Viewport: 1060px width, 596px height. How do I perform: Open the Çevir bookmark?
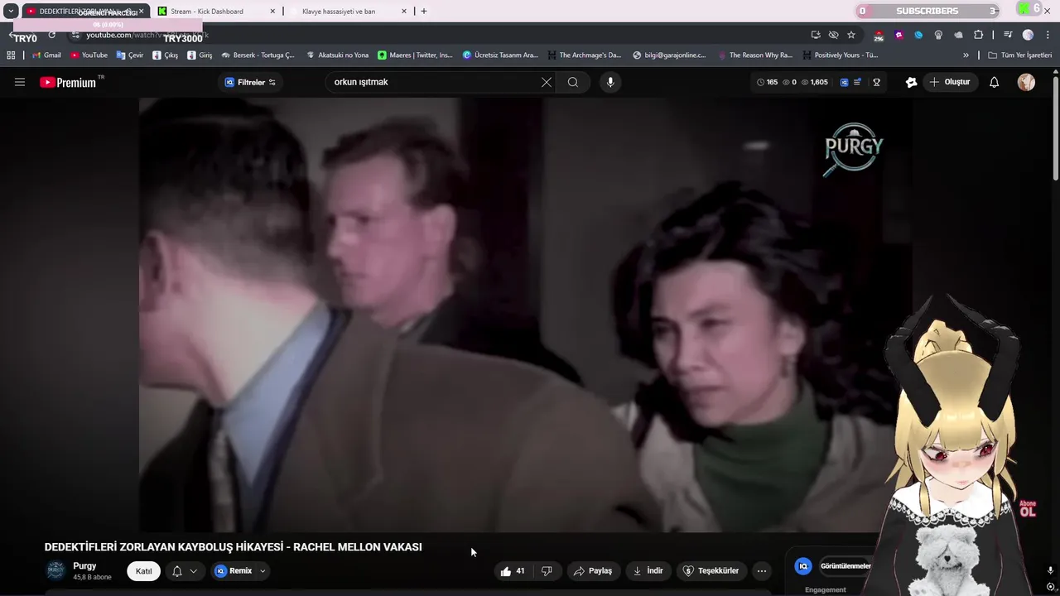[x=130, y=55]
